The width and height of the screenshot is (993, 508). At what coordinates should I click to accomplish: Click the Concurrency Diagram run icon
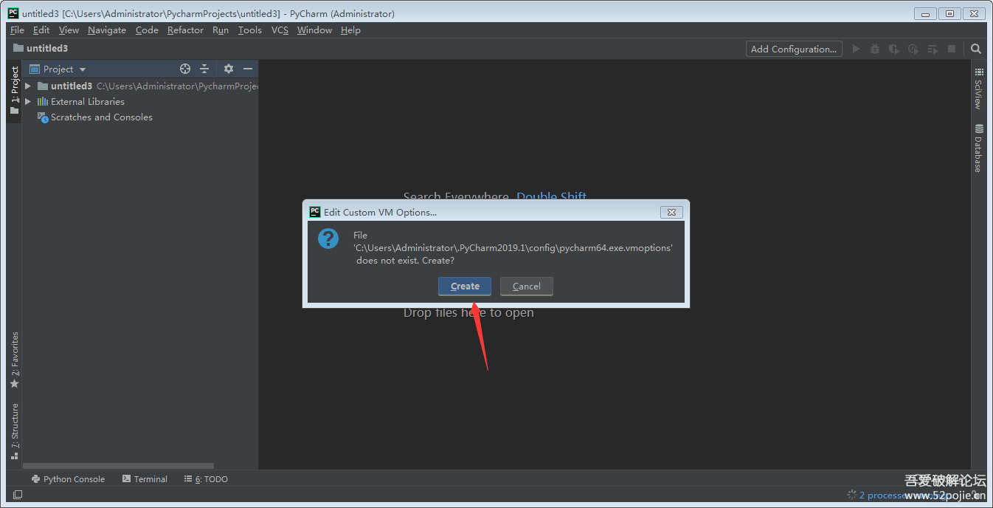click(x=933, y=49)
